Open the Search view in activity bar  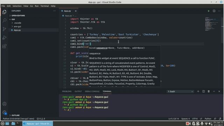5,20
